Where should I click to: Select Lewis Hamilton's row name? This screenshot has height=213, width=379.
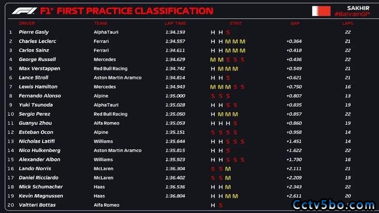(38, 87)
